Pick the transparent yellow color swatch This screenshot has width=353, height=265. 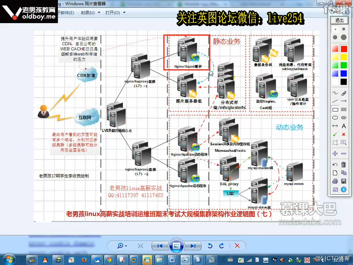click(x=335, y=57)
